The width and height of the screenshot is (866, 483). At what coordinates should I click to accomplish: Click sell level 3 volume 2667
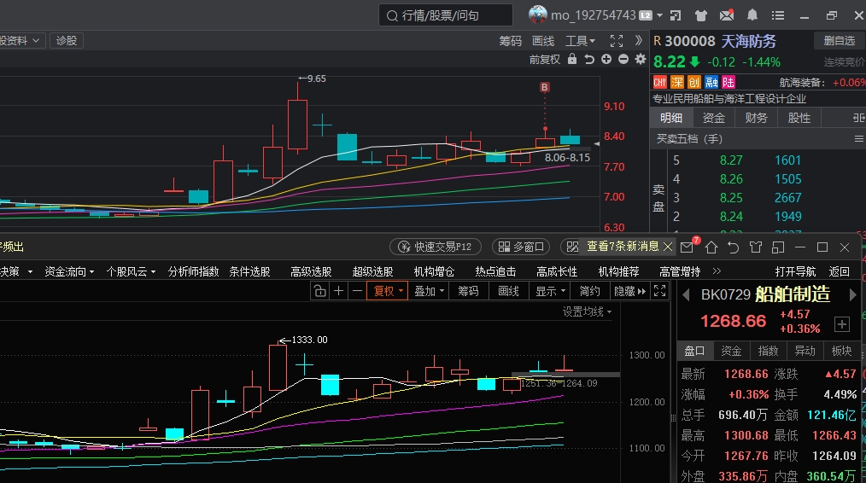(x=787, y=198)
